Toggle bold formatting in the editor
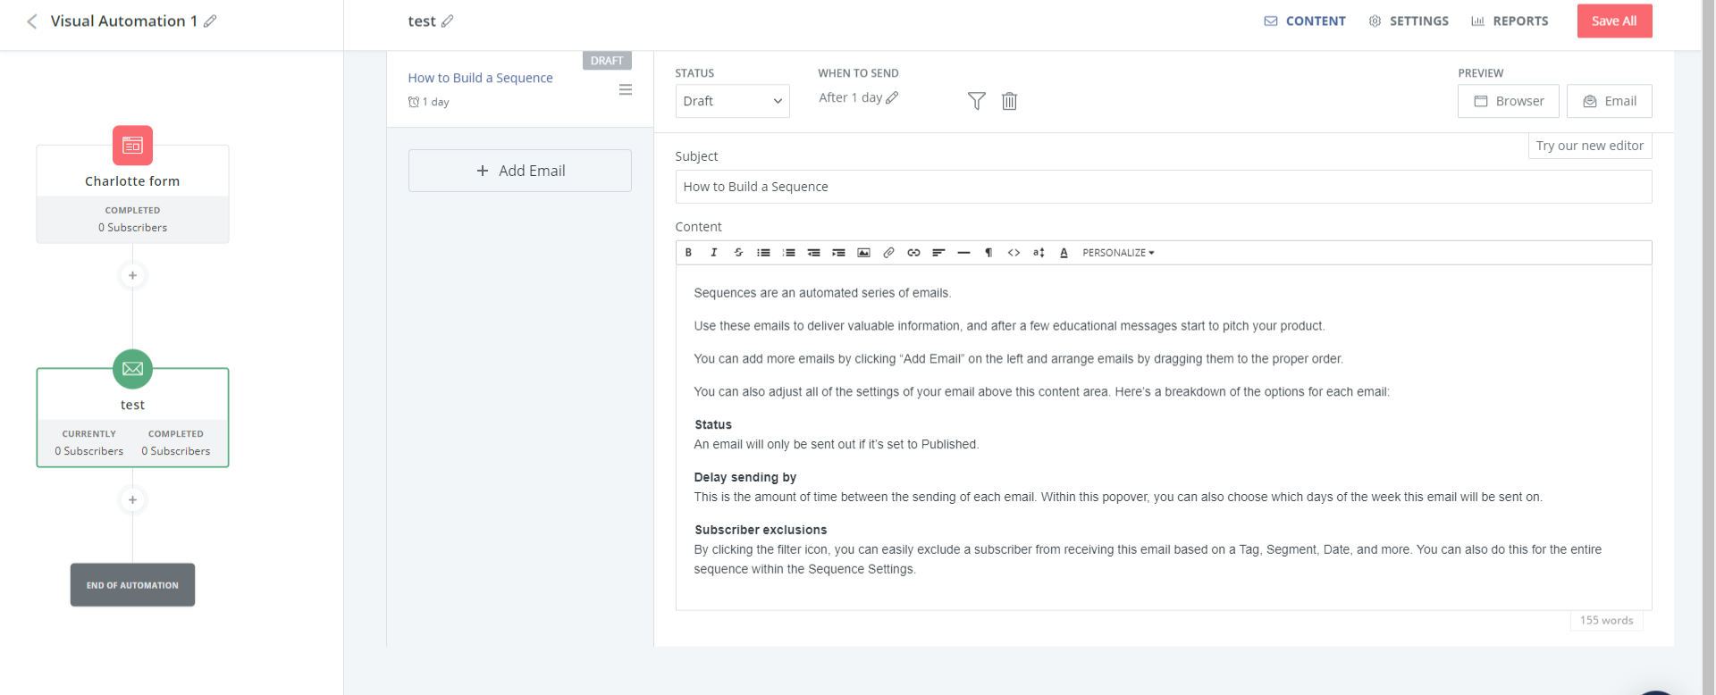The width and height of the screenshot is (1716, 695). pyautogui.click(x=688, y=253)
